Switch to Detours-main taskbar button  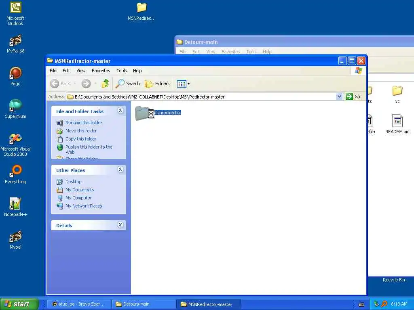[144, 304]
